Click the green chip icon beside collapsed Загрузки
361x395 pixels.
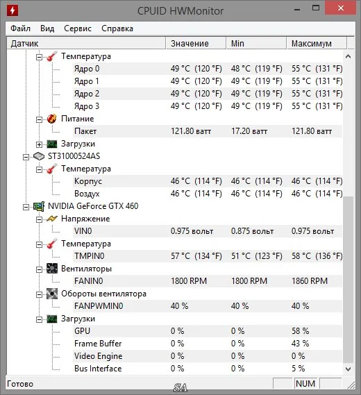(x=52, y=144)
